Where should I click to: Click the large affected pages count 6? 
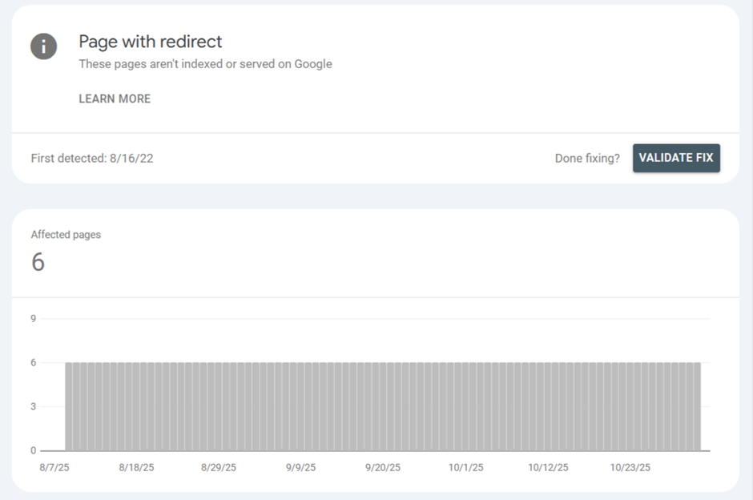38,262
